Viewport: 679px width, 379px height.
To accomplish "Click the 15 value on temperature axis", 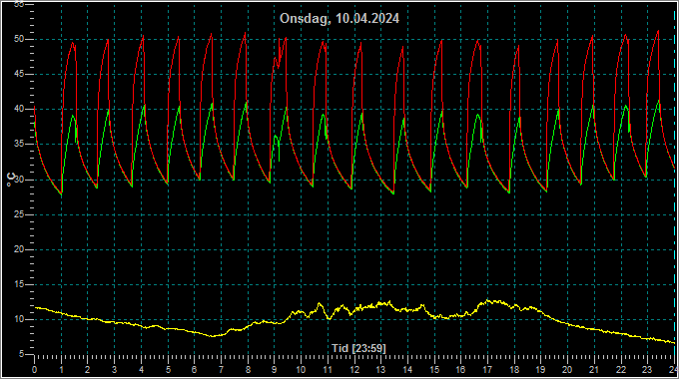I will [x=19, y=284].
